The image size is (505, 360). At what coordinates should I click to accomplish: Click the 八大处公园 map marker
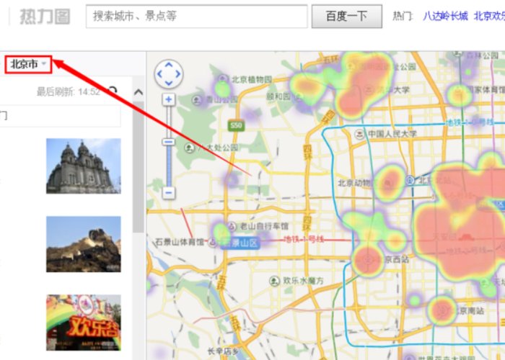point(189,148)
